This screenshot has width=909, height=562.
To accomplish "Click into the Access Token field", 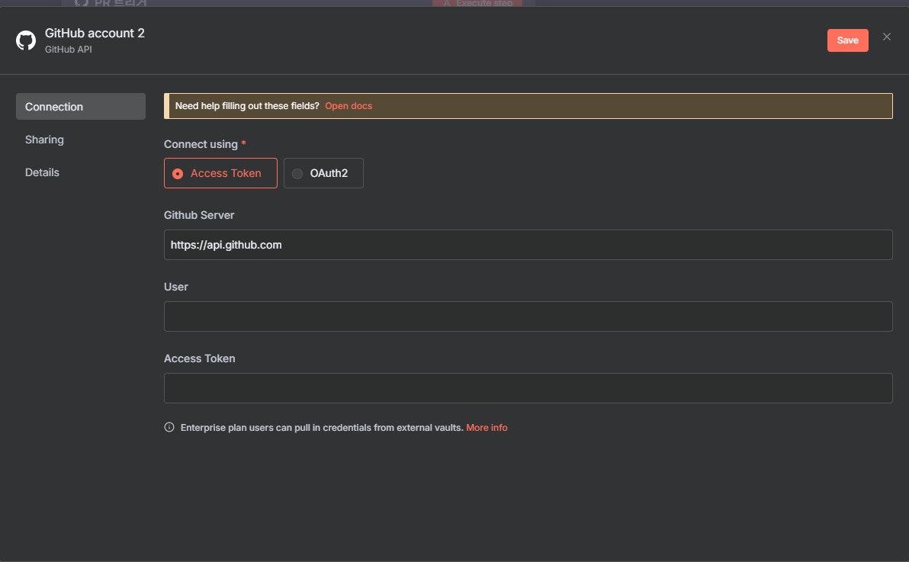I will click(x=528, y=388).
